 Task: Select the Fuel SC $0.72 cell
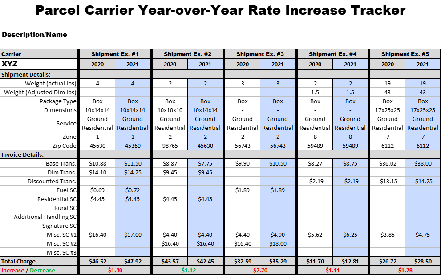click(133, 190)
